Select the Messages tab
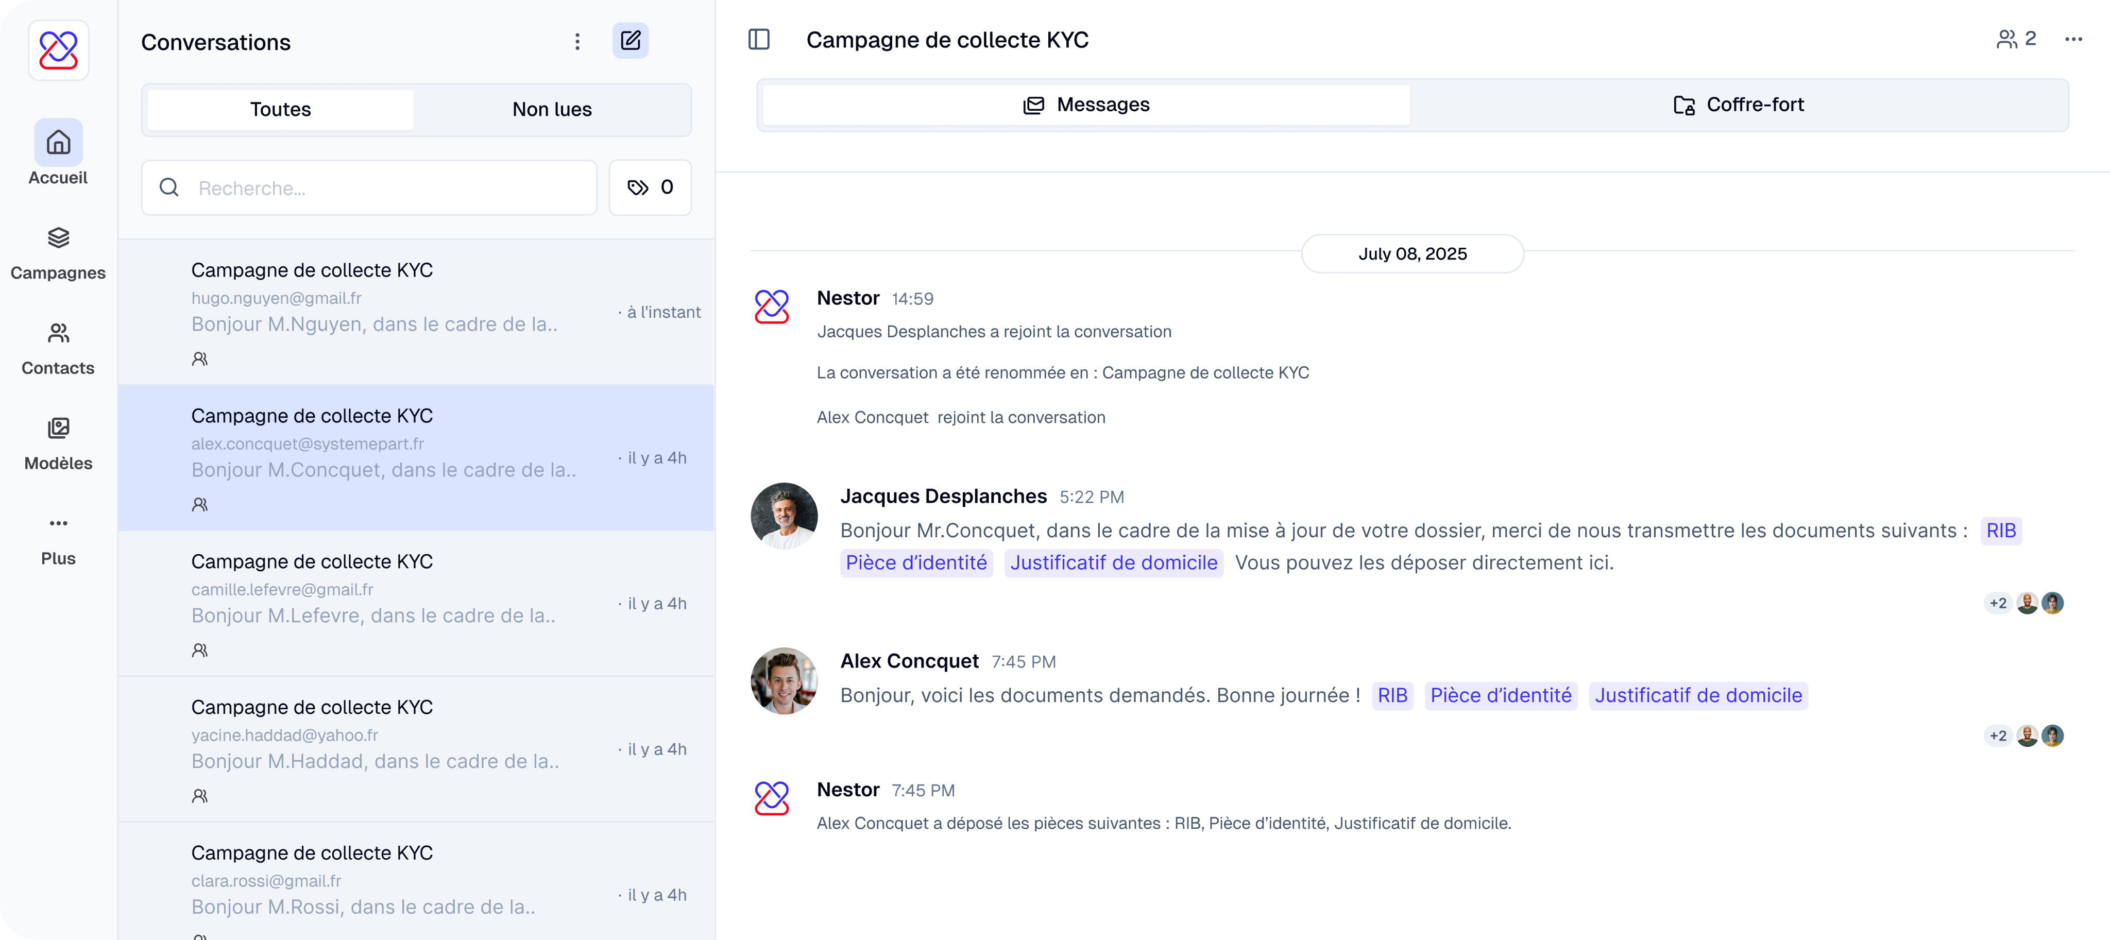 click(x=1085, y=105)
